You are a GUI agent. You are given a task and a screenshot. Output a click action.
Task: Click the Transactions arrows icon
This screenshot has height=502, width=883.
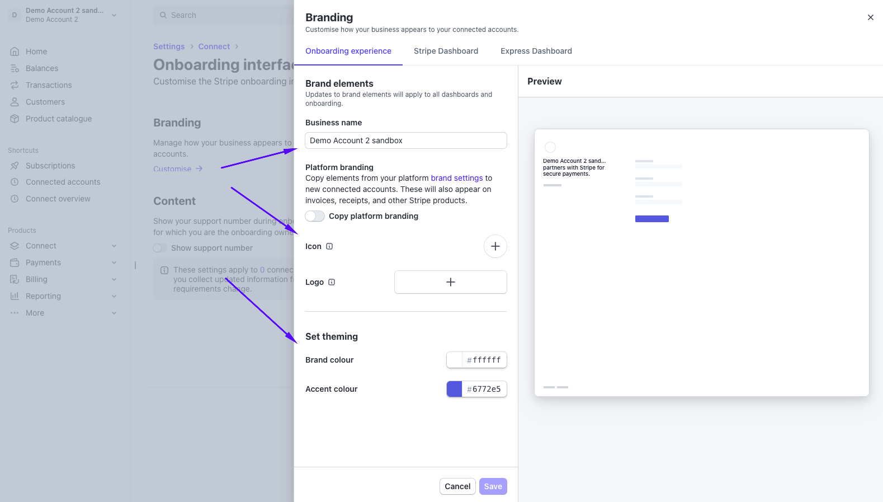click(x=15, y=85)
